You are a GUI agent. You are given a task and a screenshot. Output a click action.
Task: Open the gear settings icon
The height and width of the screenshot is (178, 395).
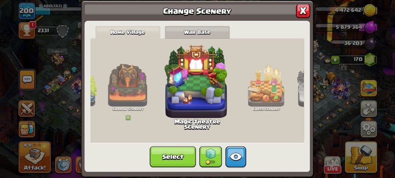[x=368, y=129]
